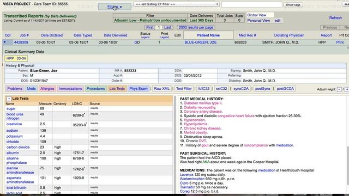This screenshot has width=349, height=196.
Task: Click the congestive heart failure term
Action: (x=236, y=116)
